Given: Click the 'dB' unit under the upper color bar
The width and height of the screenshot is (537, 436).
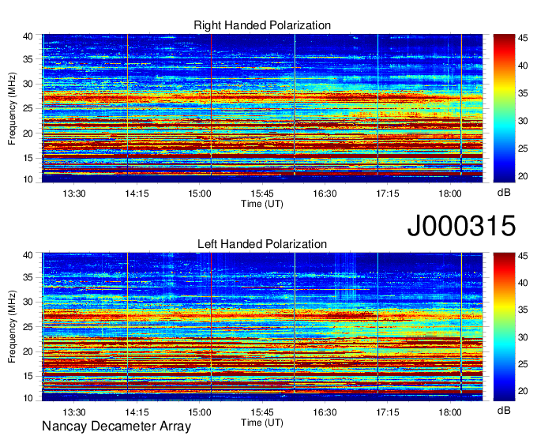Looking at the screenshot, I should 504,193.
